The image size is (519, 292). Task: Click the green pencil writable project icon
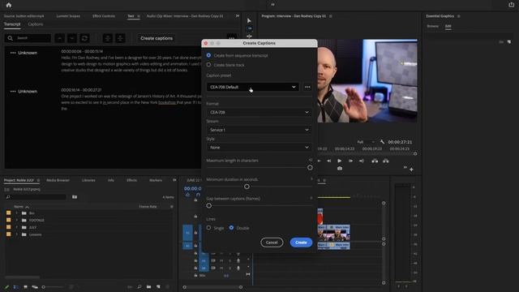coord(6,287)
